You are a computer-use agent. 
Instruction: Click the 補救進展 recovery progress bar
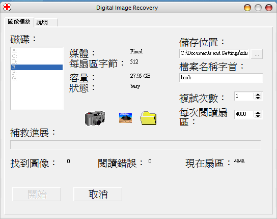click(135, 145)
